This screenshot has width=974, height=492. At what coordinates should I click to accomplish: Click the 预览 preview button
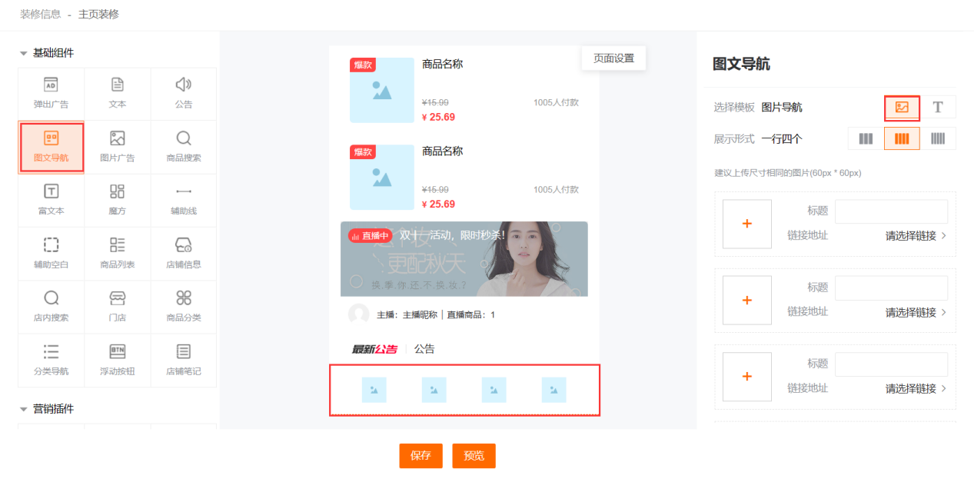pos(474,456)
